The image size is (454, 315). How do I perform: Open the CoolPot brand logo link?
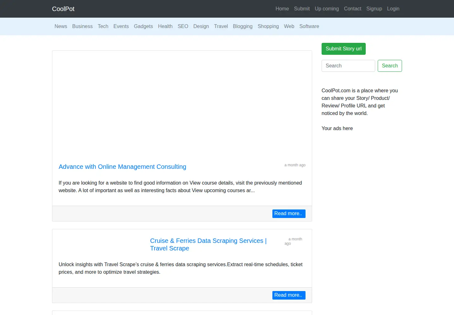click(x=63, y=9)
